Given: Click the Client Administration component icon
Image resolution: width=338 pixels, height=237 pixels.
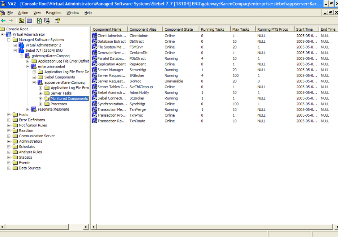Looking at the screenshot, I should click(94, 35).
